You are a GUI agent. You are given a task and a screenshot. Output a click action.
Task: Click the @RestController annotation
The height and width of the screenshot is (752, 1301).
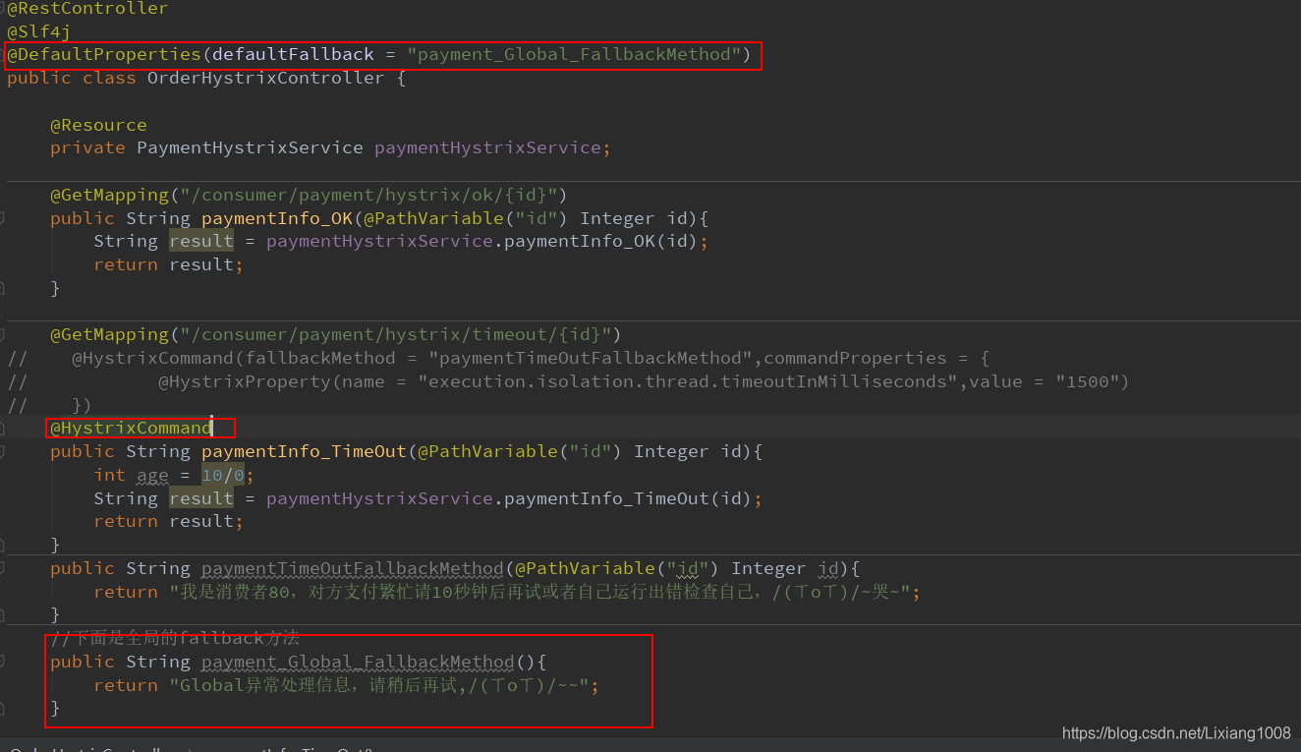(87, 8)
